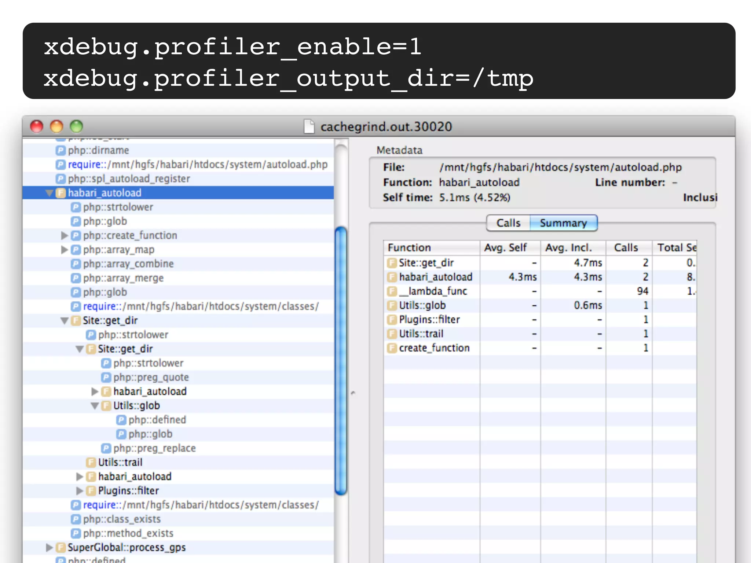Expand the php::array_map node
Image resolution: width=751 pixels, height=563 pixels.
click(x=65, y=250)
